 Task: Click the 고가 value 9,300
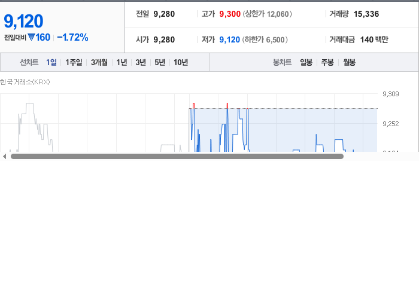coord(230,14)
